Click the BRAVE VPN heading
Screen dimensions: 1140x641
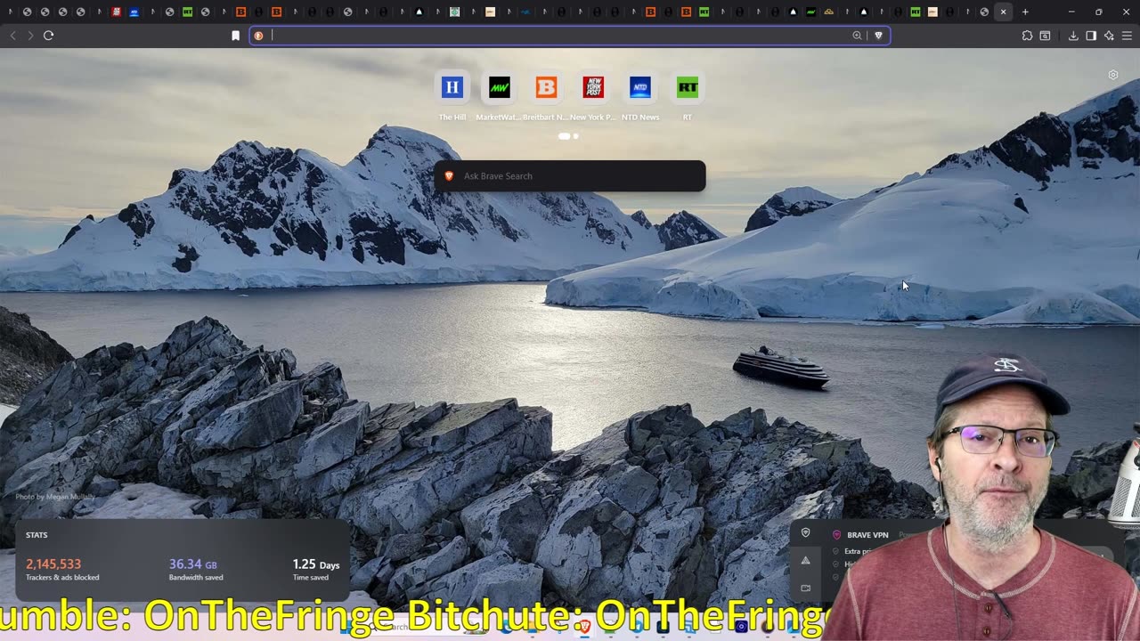point(867,535)
